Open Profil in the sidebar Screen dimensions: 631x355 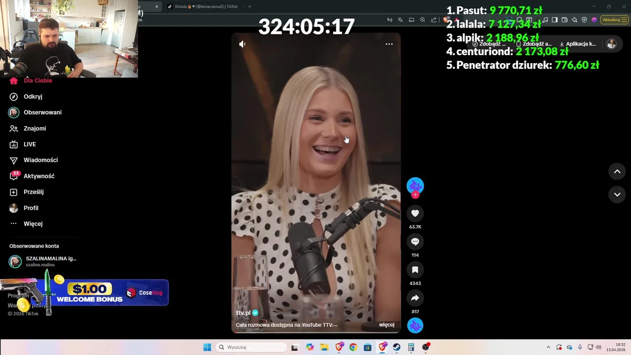[x=24, y=208]
